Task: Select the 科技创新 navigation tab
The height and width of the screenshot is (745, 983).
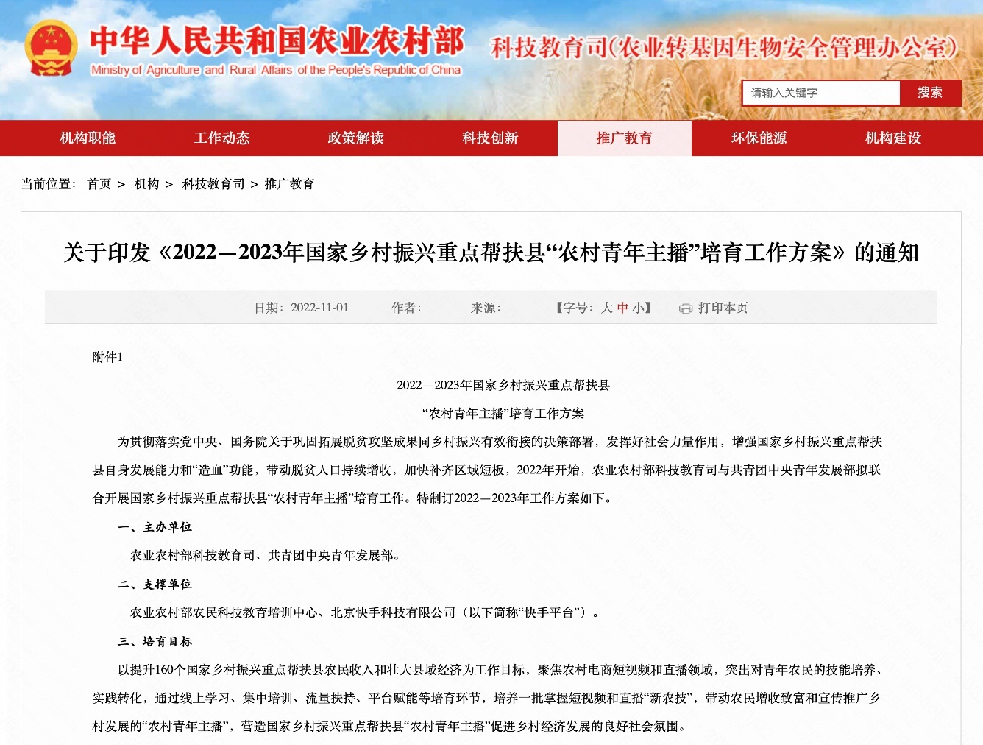Action: 490,138
